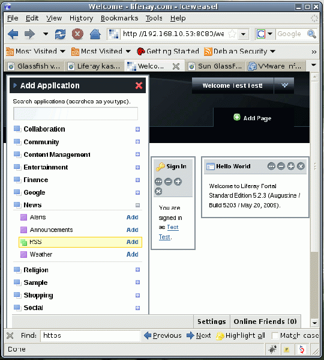The height and width of the screenshot is (360, 324).
Task: Open the URL bar history dropdown
Action: point(244,34)
